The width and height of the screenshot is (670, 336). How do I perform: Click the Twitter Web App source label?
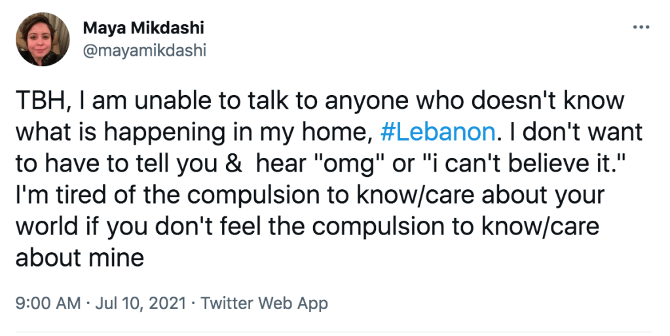point(264,303)
